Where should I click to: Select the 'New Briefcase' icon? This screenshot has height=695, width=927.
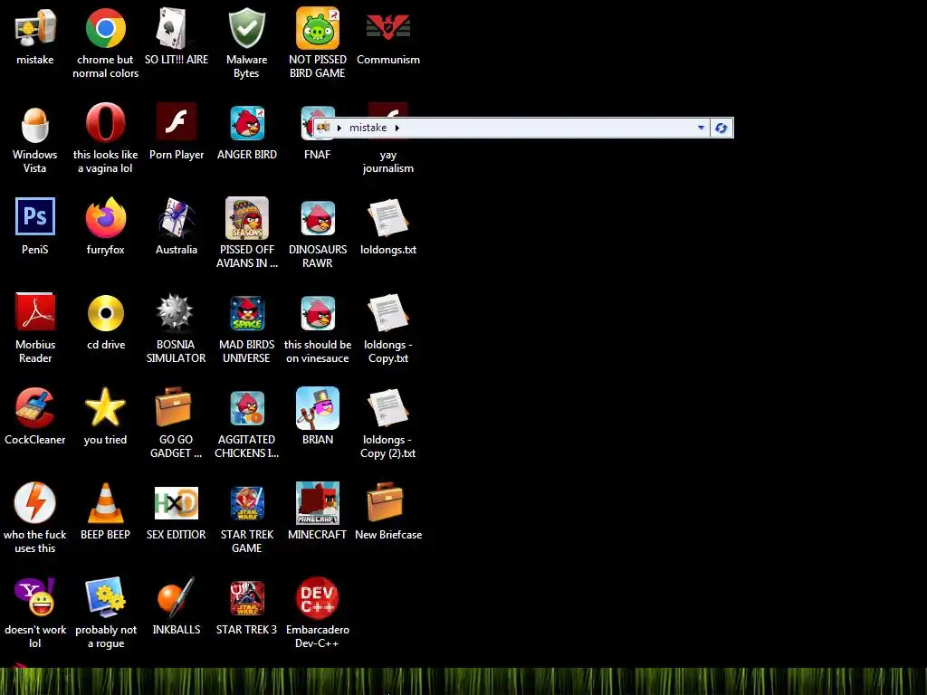(386, 501)
